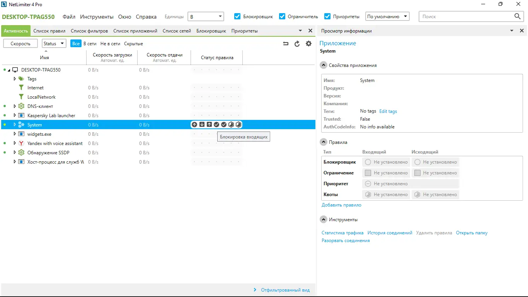528x297 pixels.
Task: Click the blue System process icon
Action: click(21, 125)
